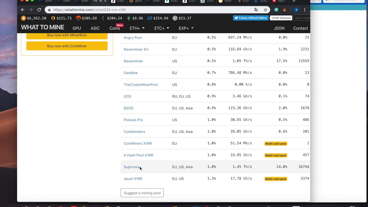Open the GPU menu item

pyautogui.click(x=77, y=28)
